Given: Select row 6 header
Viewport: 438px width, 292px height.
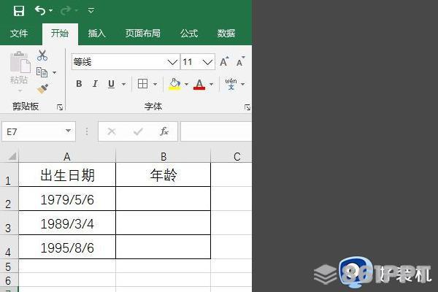Looking at the screenshot, I should click(x=8, y=280).
